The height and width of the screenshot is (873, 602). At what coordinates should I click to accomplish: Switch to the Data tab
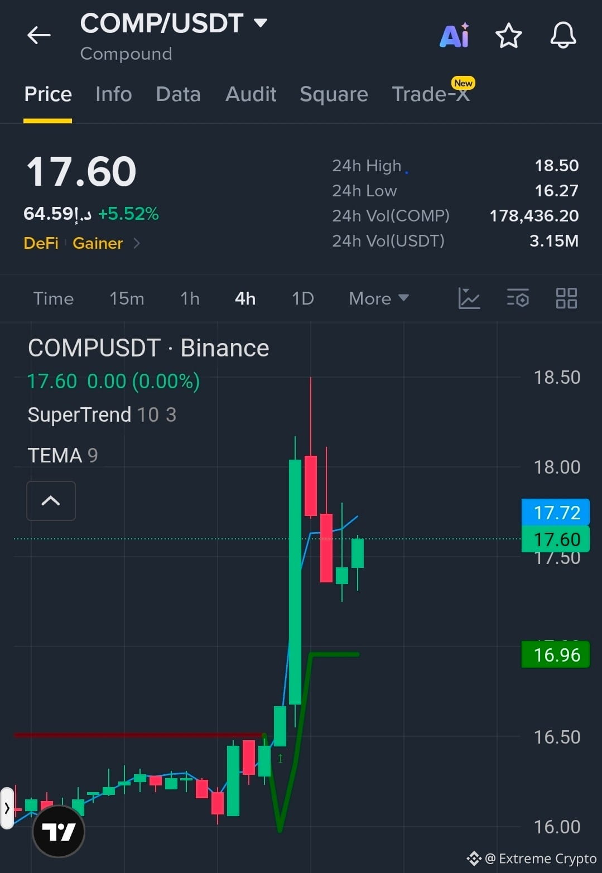pos(178,94)
